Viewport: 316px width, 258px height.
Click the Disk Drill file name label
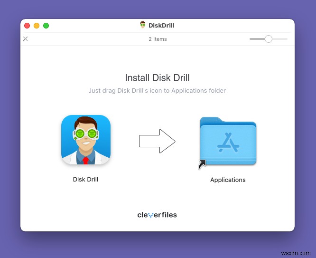[85, 179]
